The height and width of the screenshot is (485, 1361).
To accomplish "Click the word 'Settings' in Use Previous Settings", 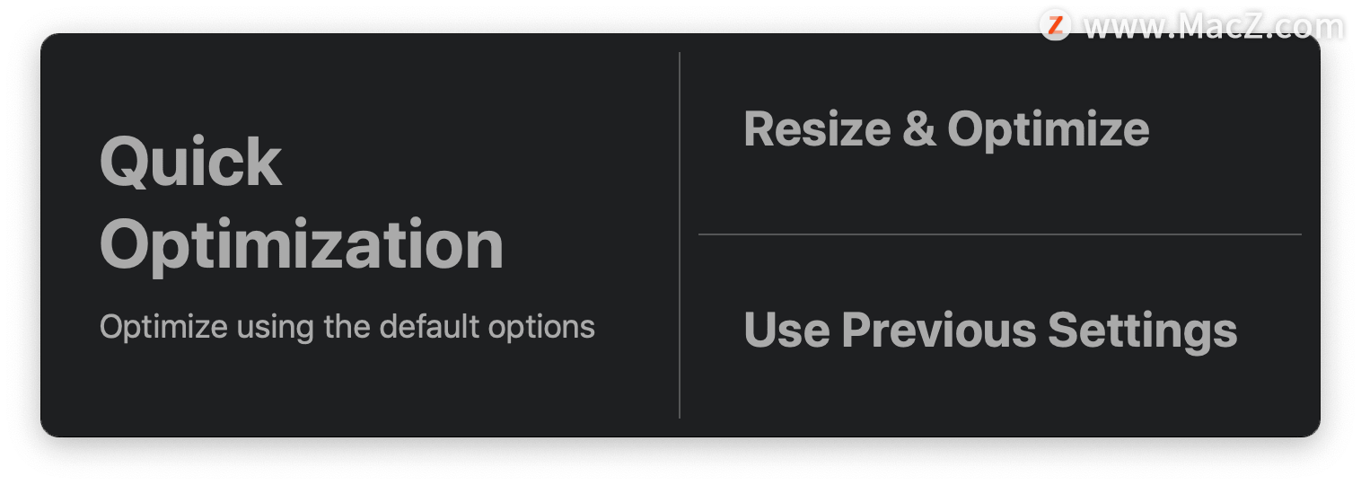I will pos(1143,331).
